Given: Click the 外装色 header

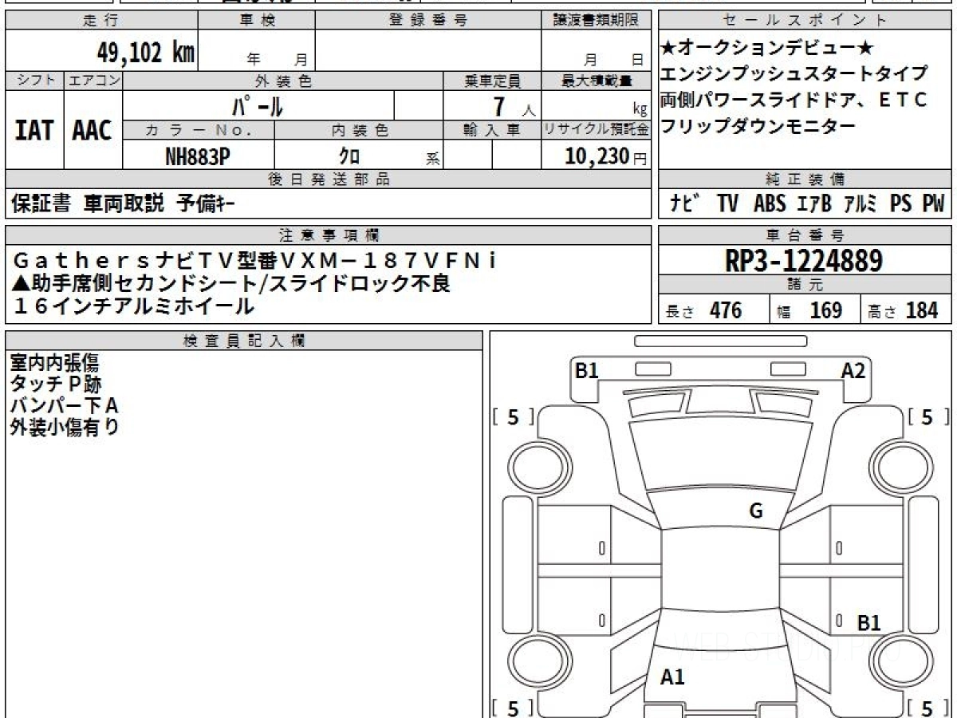Looking at the screenshot, I should tap(283, 81).
